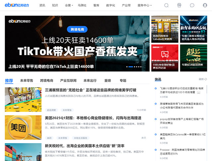Screen dimensions: 212x161
Task: Go to 智库 in the navigation bar
Action: (96, 5)
